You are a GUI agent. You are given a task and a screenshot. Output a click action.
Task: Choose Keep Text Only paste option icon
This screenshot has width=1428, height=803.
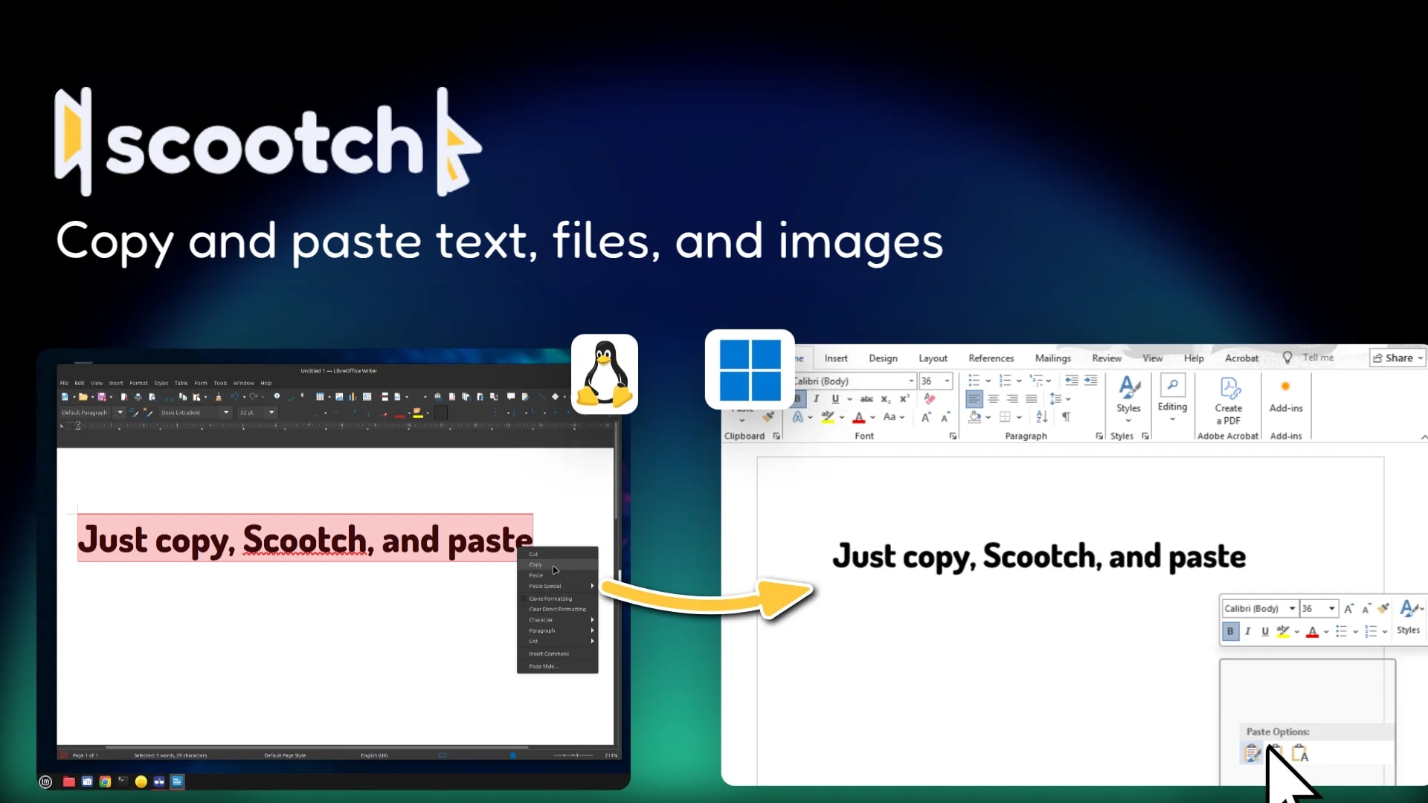pos(1300,752)
